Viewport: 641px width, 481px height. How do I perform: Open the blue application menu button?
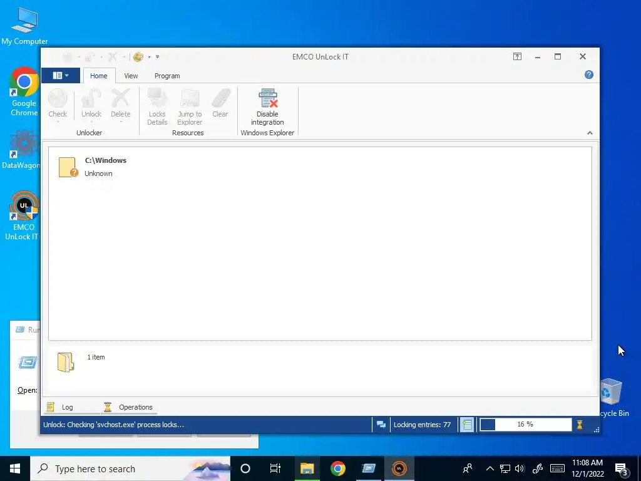(61, 75)
